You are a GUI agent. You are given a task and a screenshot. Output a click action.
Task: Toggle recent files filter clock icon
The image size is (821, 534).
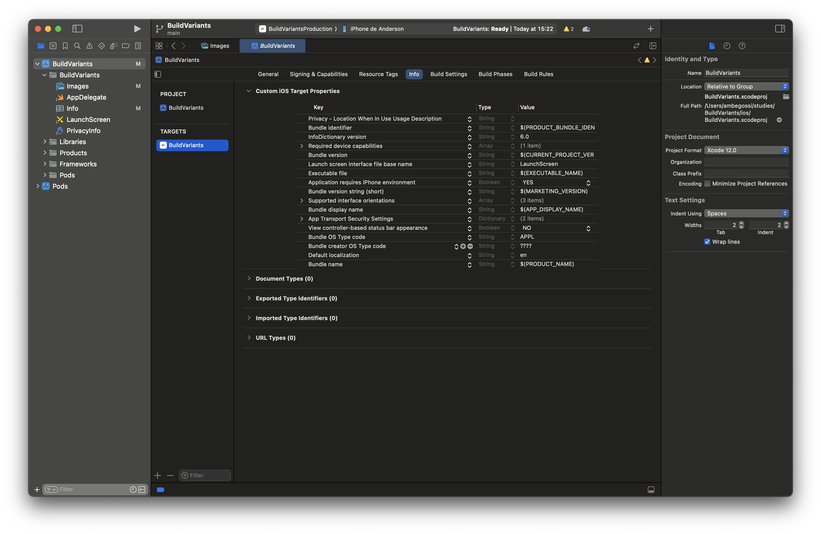point(133,490)
